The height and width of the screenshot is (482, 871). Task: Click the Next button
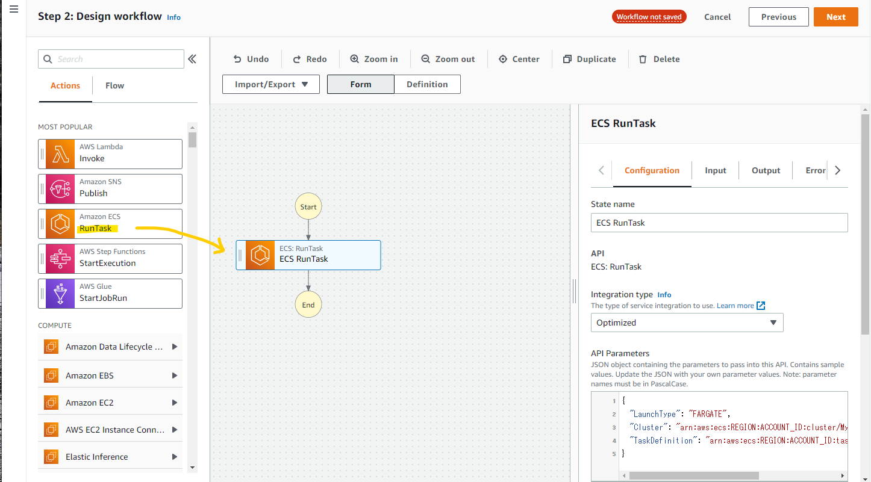[x=835, y=17]
